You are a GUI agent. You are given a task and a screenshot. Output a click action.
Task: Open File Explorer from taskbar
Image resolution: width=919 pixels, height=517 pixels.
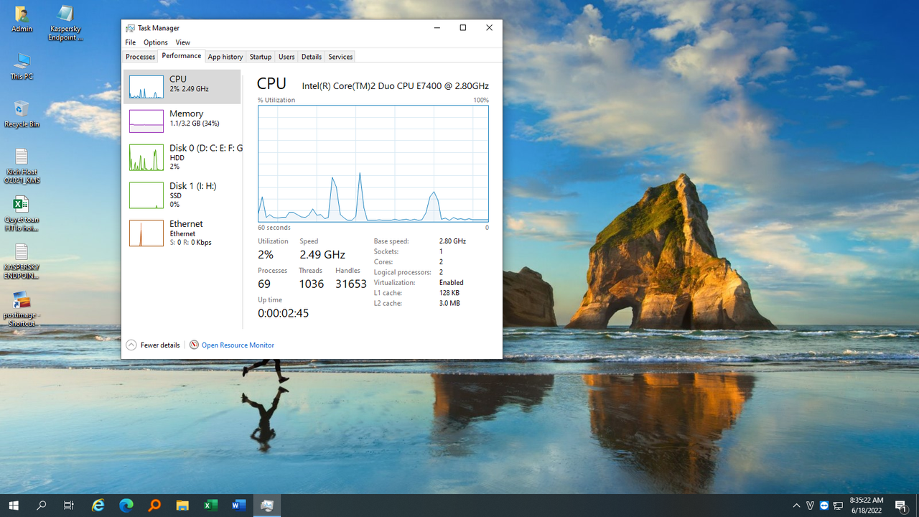(182, 506)
